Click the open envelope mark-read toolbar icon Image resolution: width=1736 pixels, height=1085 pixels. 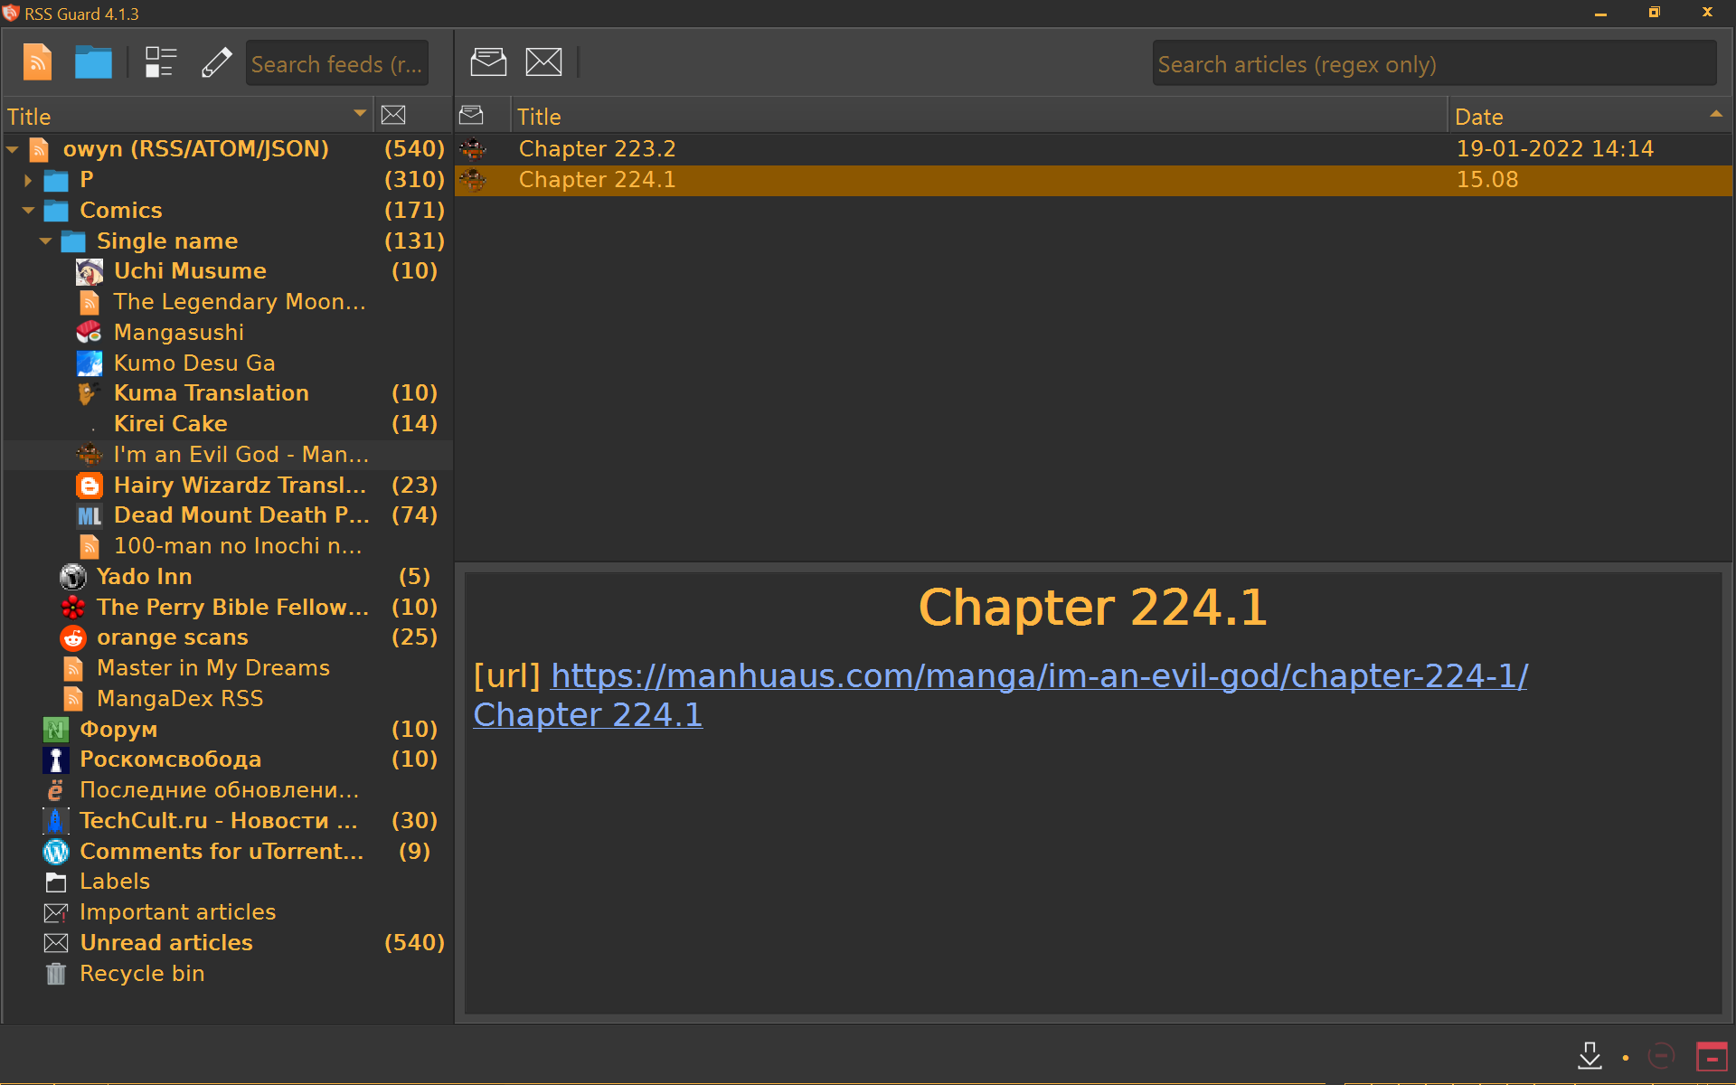(x=488, y=62)
